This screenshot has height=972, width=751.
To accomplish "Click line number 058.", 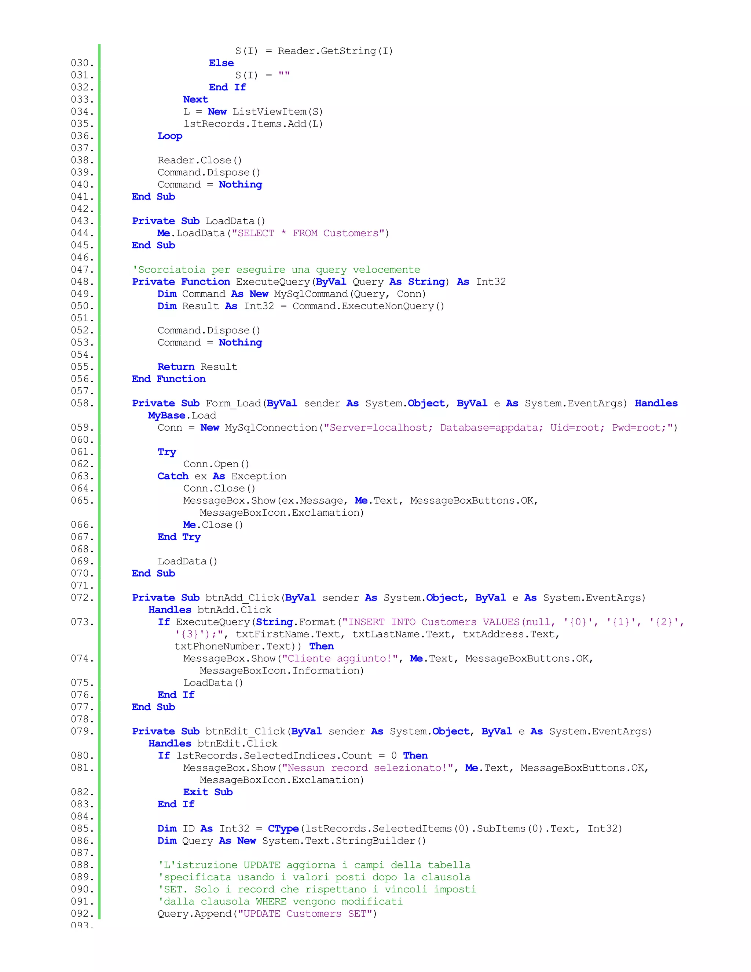I will (82, 403).
